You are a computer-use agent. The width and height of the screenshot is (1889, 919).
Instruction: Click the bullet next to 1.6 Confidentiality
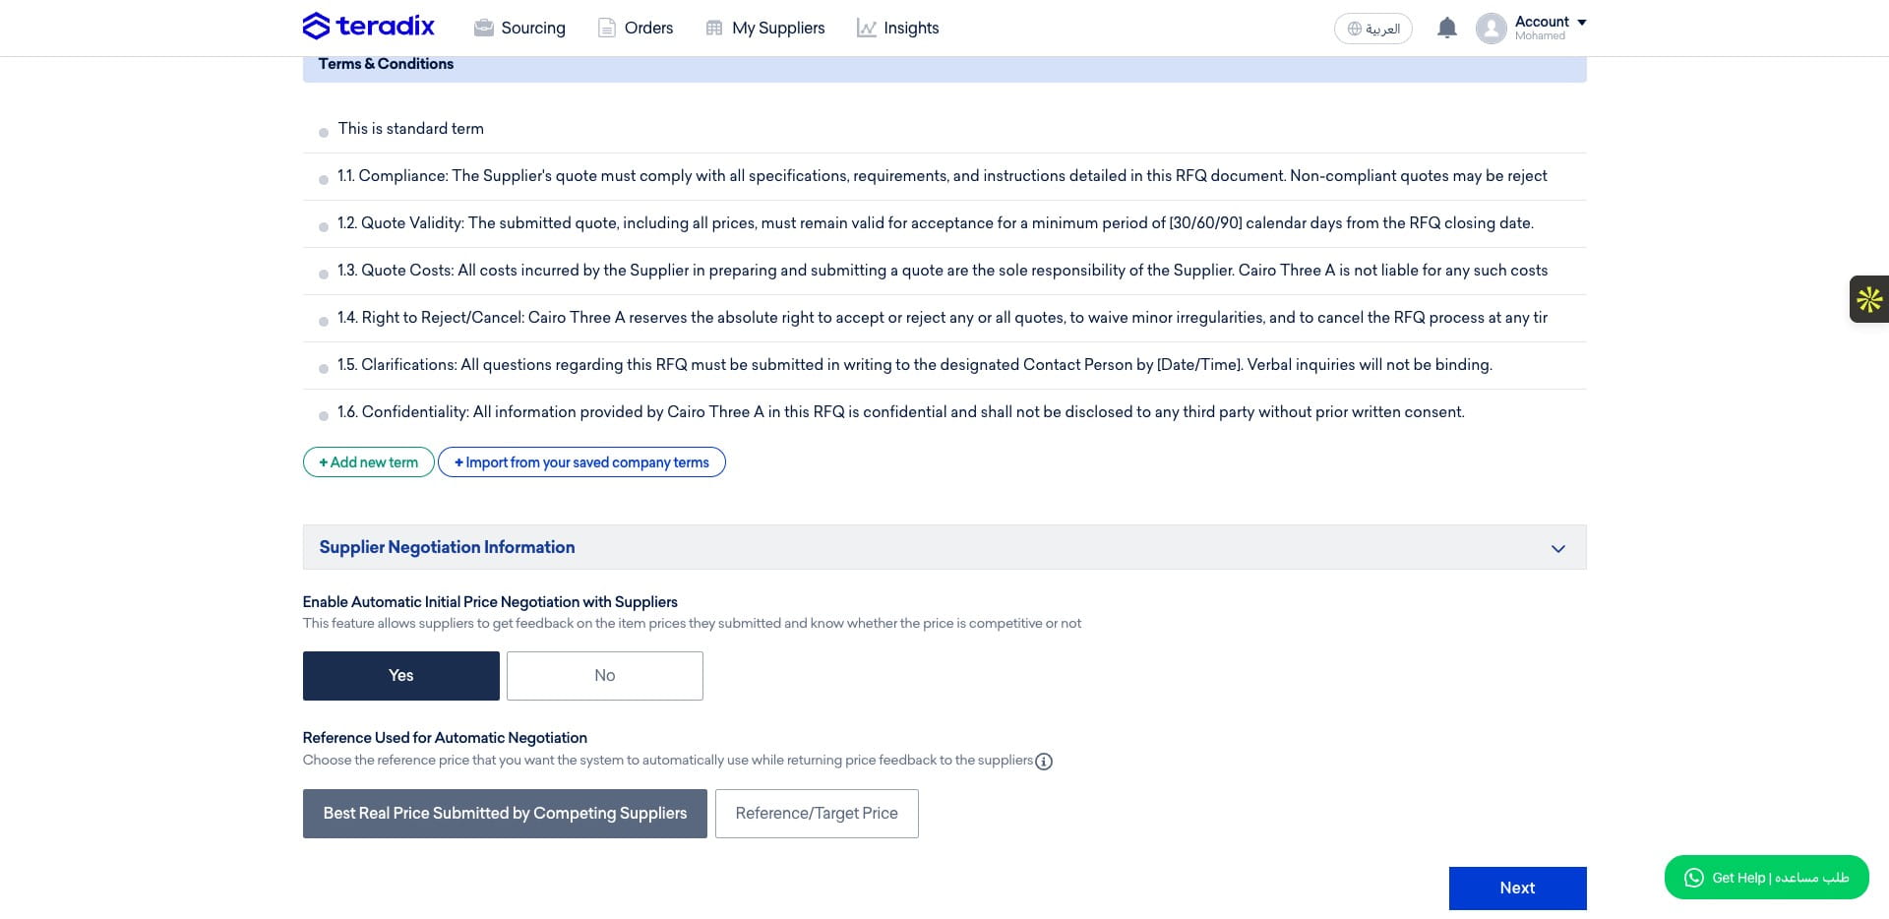[x=324, y=416]
